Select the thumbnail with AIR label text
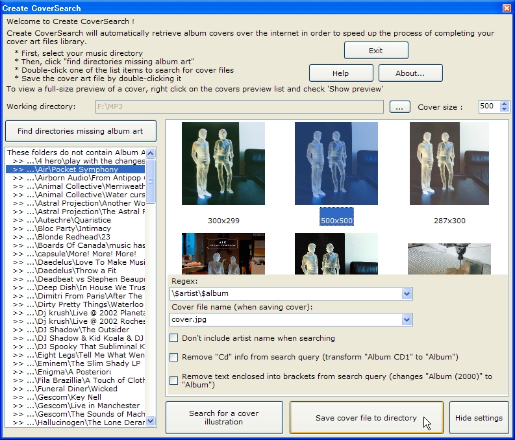 (223, 254)
